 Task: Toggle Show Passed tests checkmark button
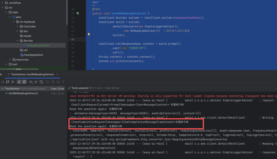tap(19, 82)
